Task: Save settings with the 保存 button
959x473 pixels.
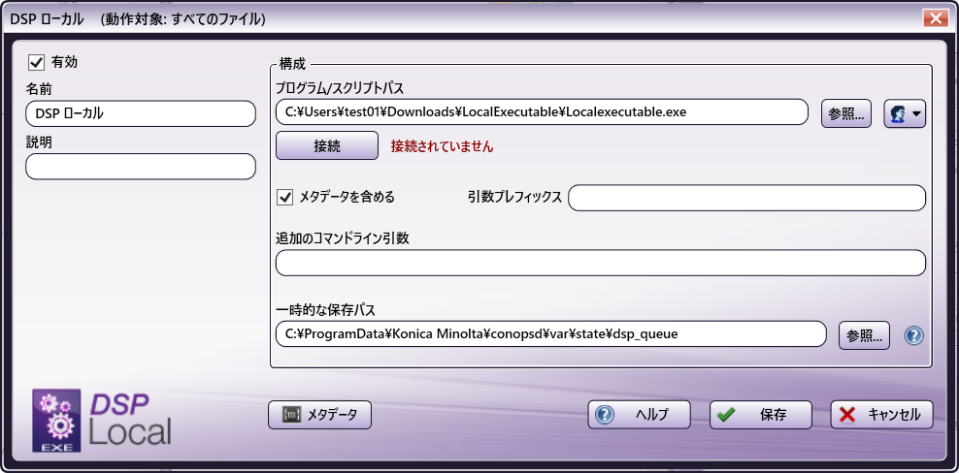Action: [761, 415]
